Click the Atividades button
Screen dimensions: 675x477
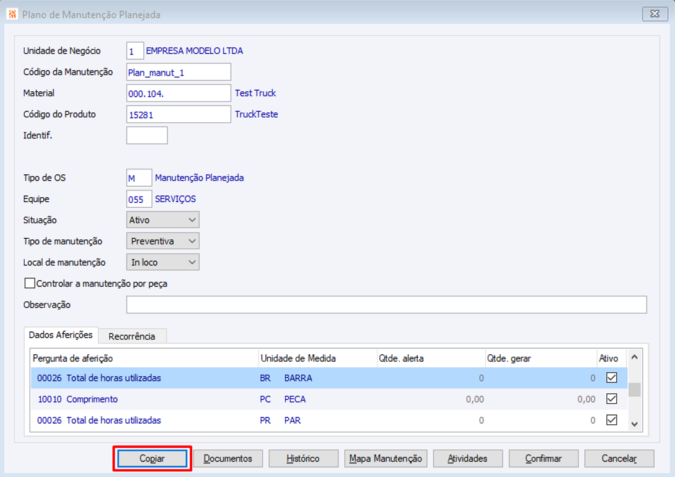point(467,458)
